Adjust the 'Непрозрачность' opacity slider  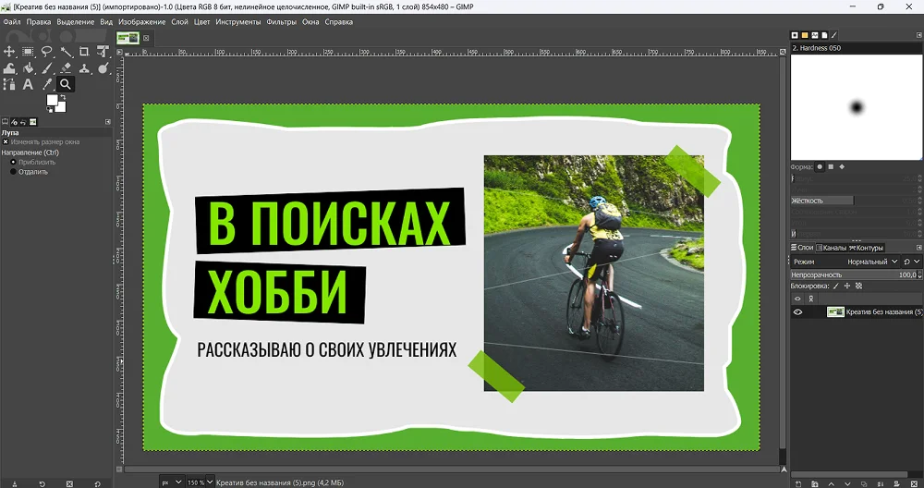pos(850,274)
